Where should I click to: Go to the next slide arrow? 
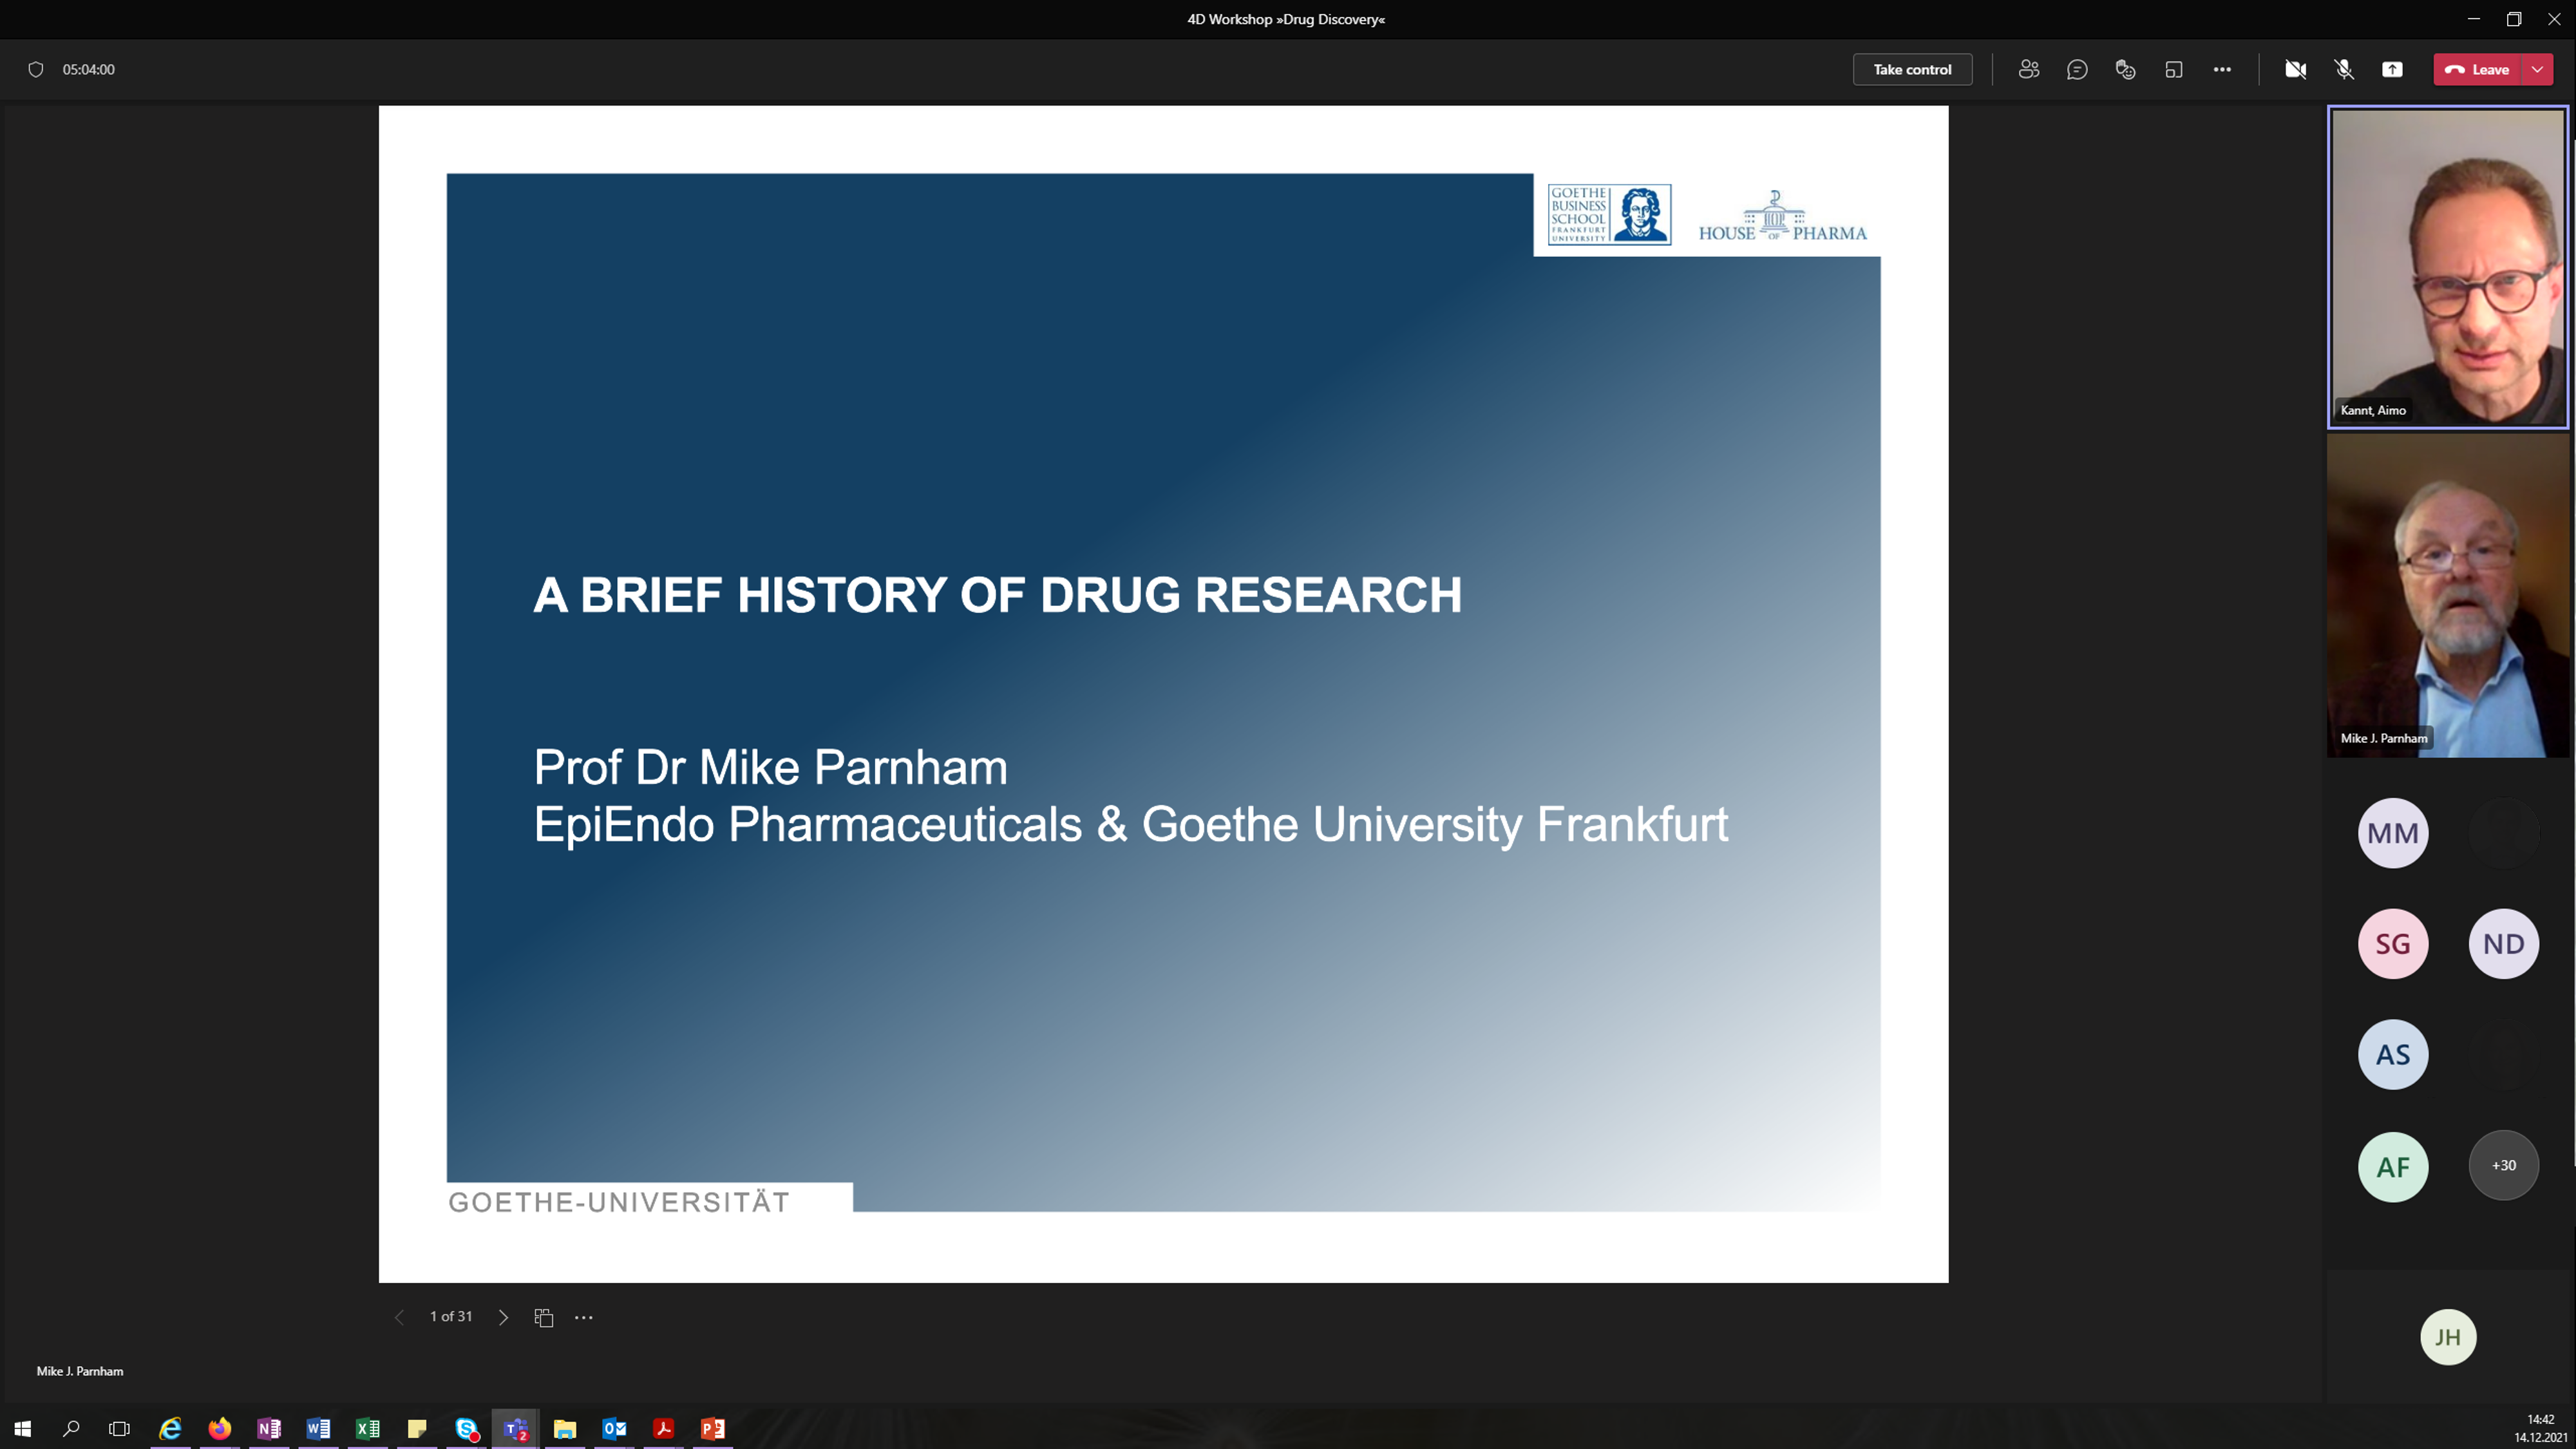coord(503,1317)
